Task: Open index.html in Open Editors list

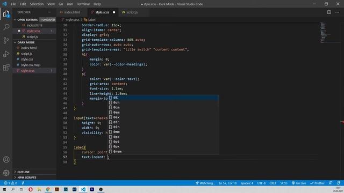Action: tap(34, 25)
